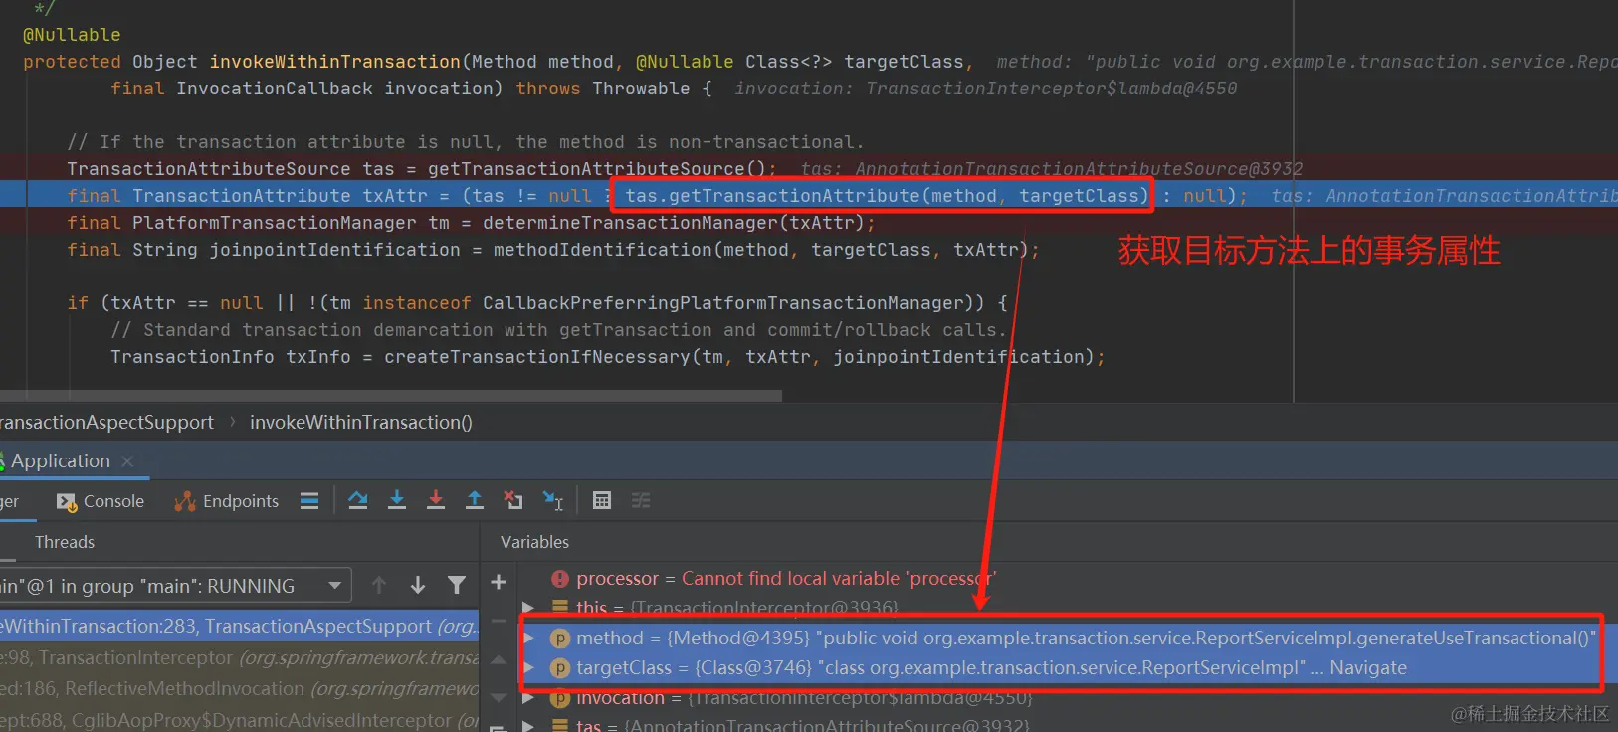Screen dimensions: 1618x732
Task: Click the editor horizontal scrollbar
Action: [391, 396]
